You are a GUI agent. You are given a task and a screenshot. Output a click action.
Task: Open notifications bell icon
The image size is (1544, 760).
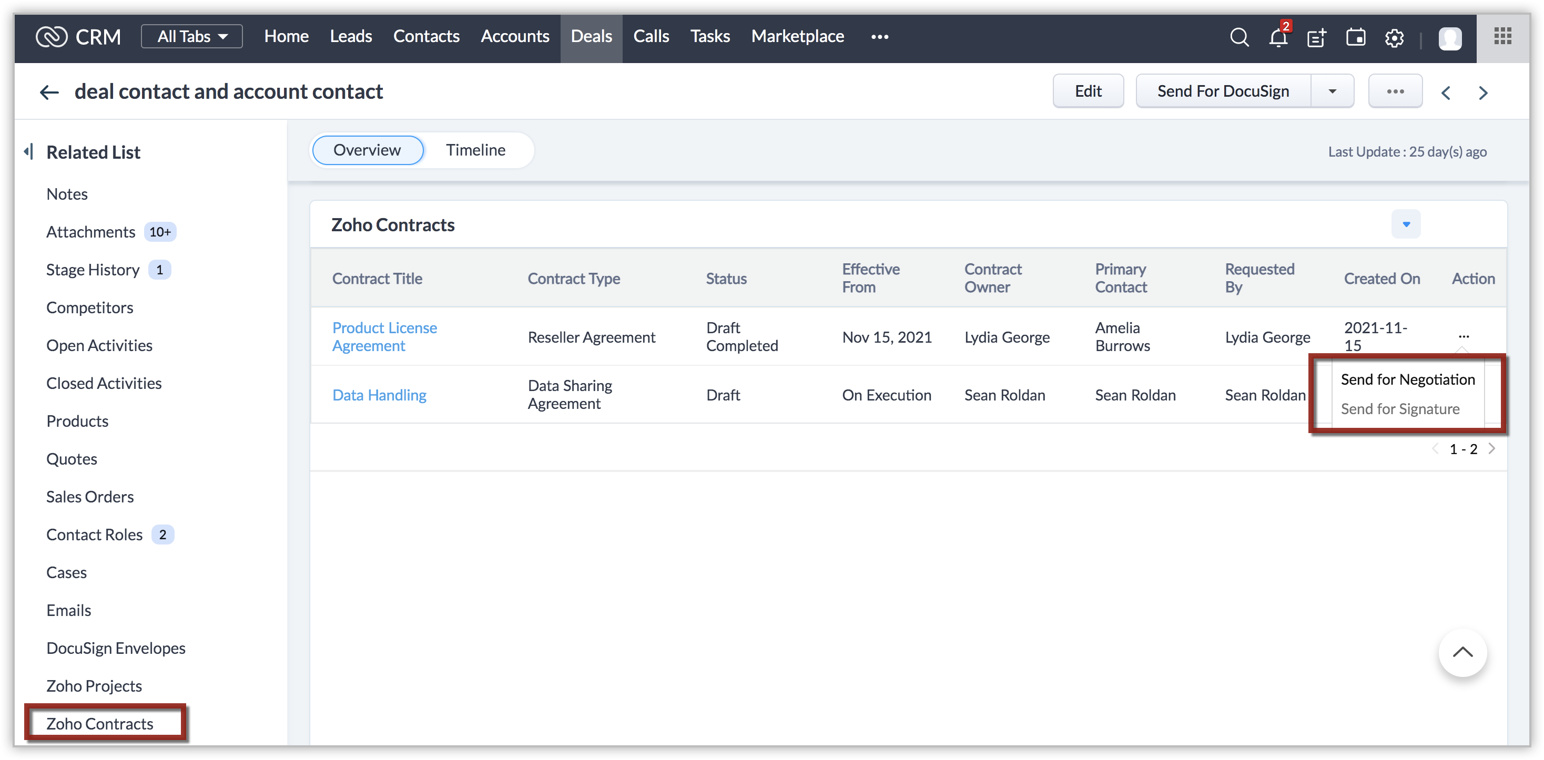(x=1278, y=37)
